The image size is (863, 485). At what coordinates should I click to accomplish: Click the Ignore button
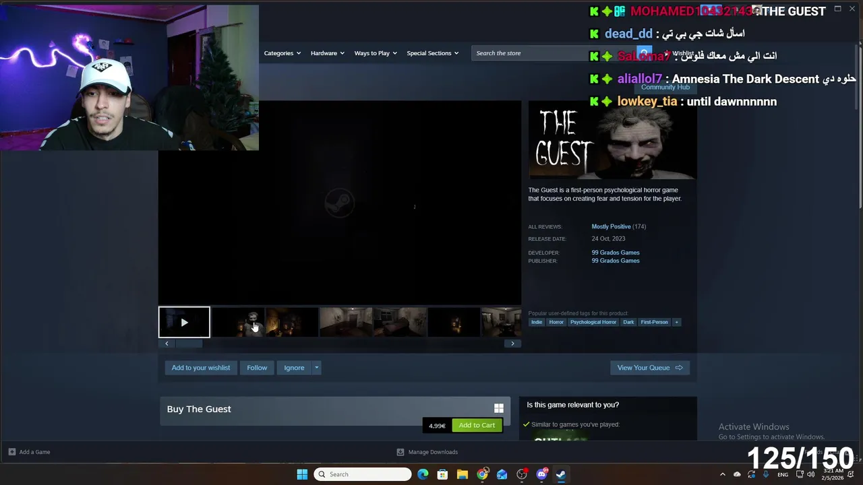pos(294,368)
